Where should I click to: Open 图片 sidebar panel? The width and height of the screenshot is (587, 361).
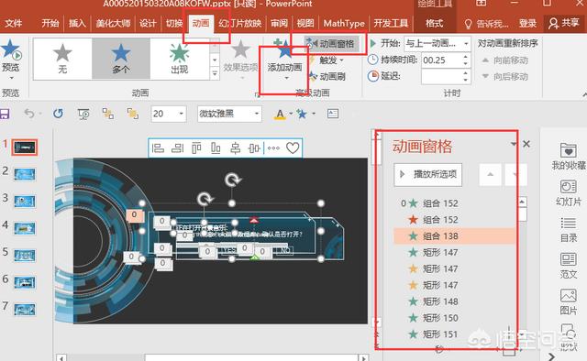tap(569, 301)
